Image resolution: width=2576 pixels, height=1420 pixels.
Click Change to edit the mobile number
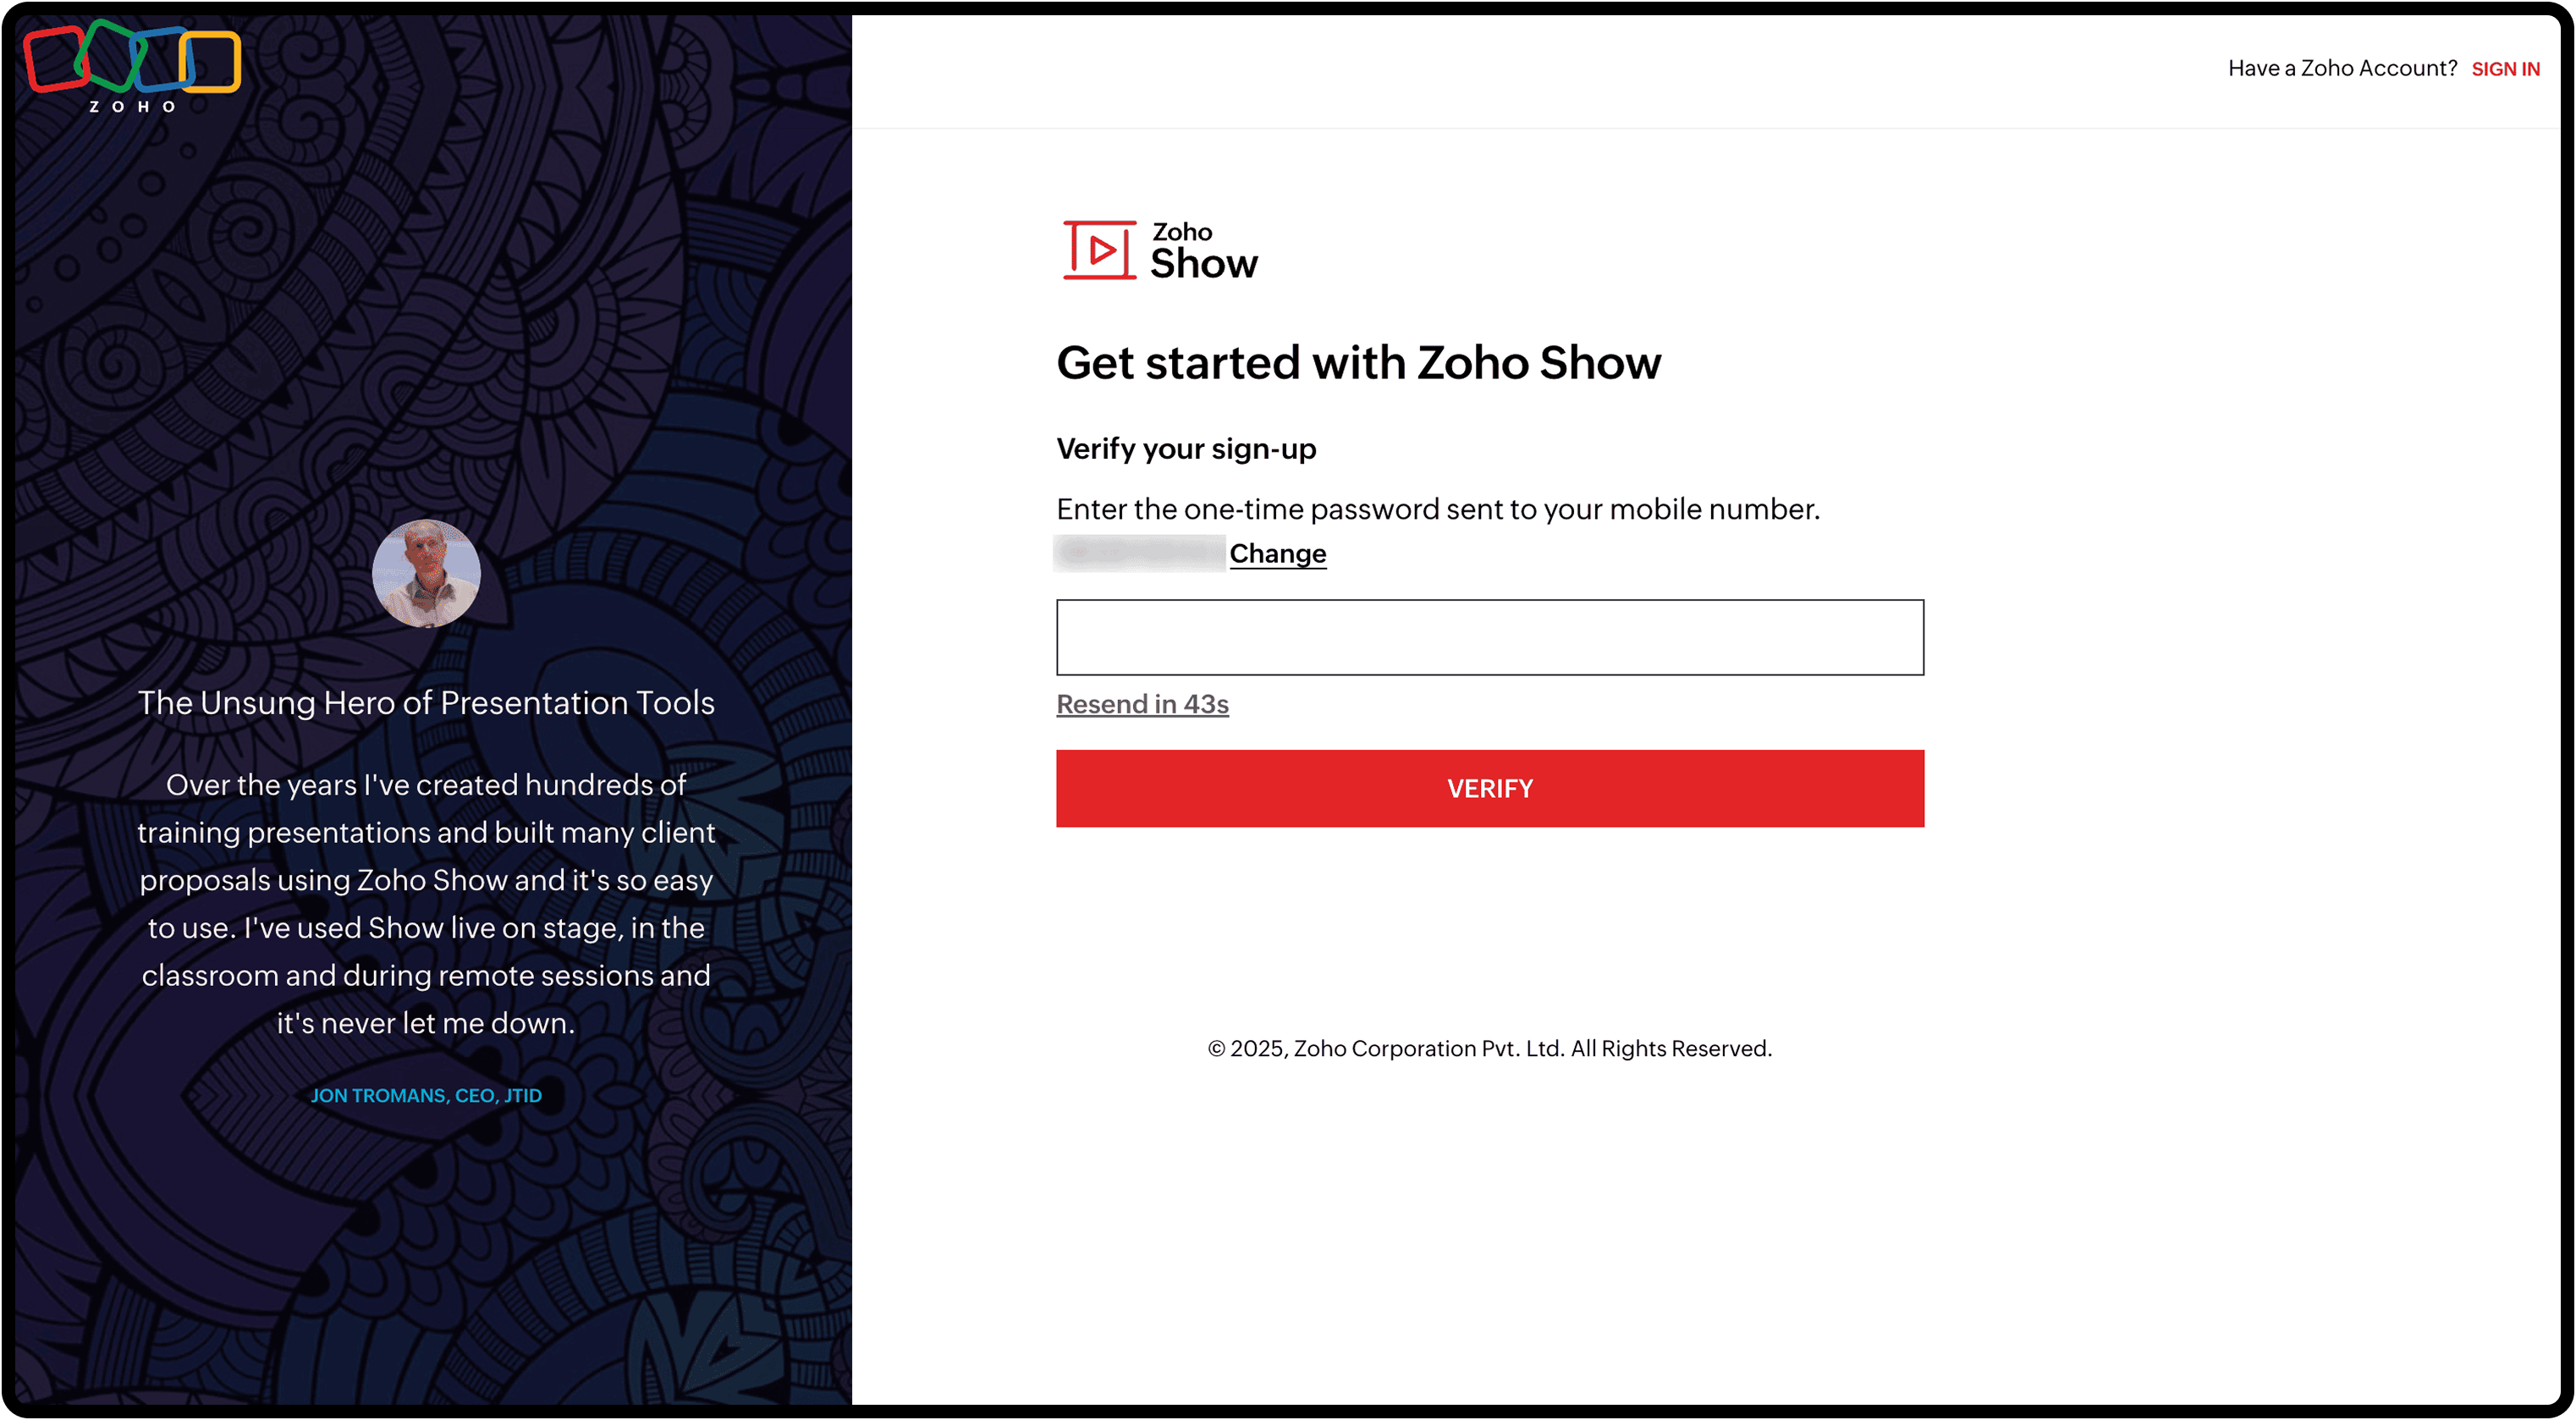[1277, 553]
